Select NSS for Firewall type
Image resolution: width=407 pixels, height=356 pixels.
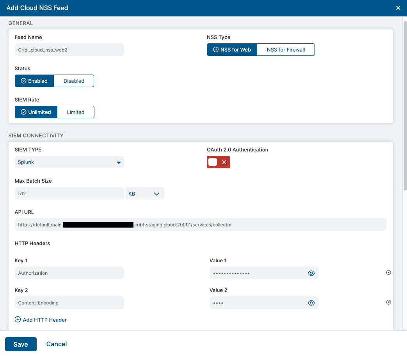[286, 50]
